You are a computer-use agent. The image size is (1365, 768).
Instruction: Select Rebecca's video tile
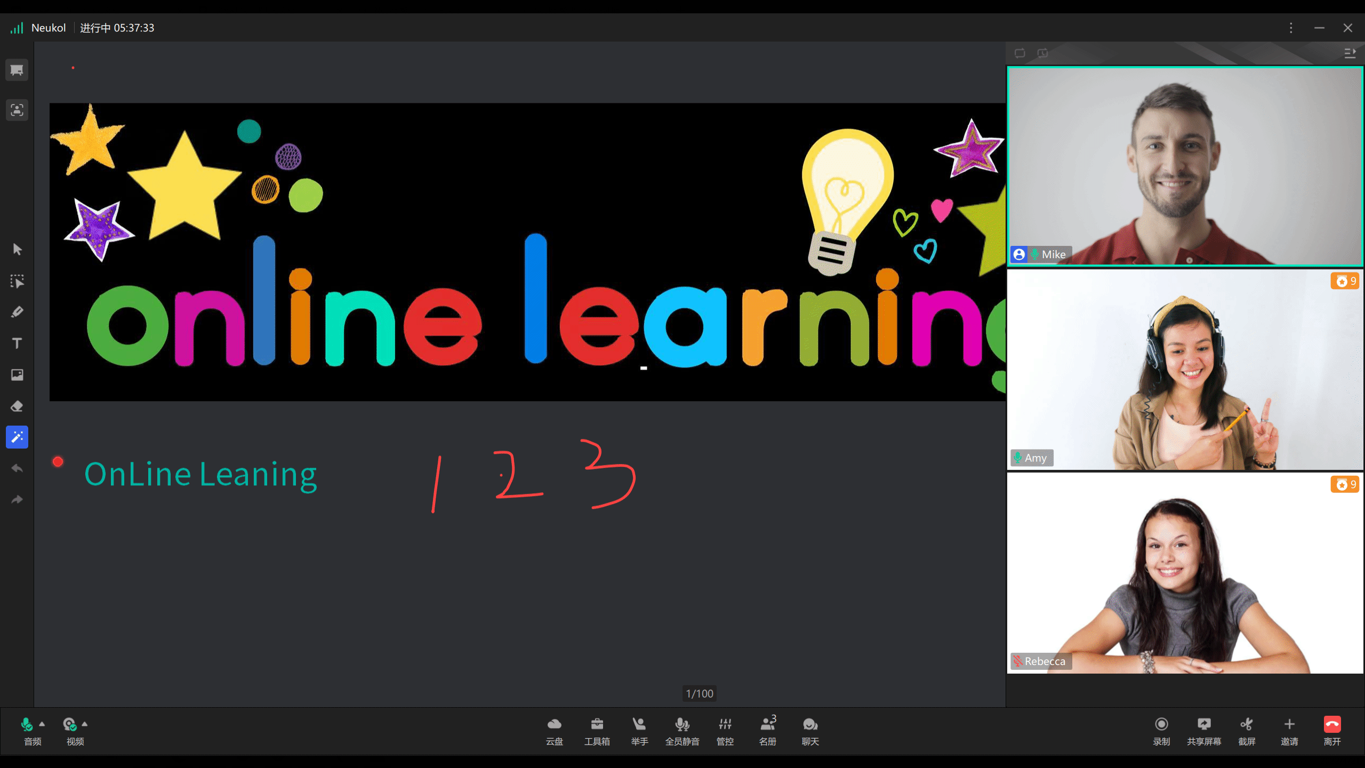pos(1185,573)
